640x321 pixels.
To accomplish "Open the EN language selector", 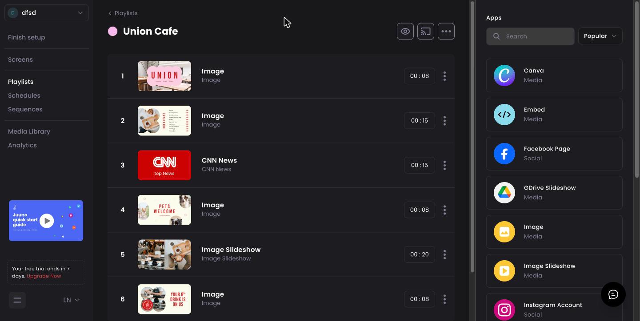I will click(71, 300).
